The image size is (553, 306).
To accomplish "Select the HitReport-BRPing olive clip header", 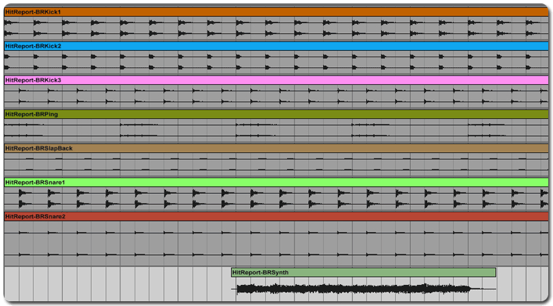I will click(275, 114).
